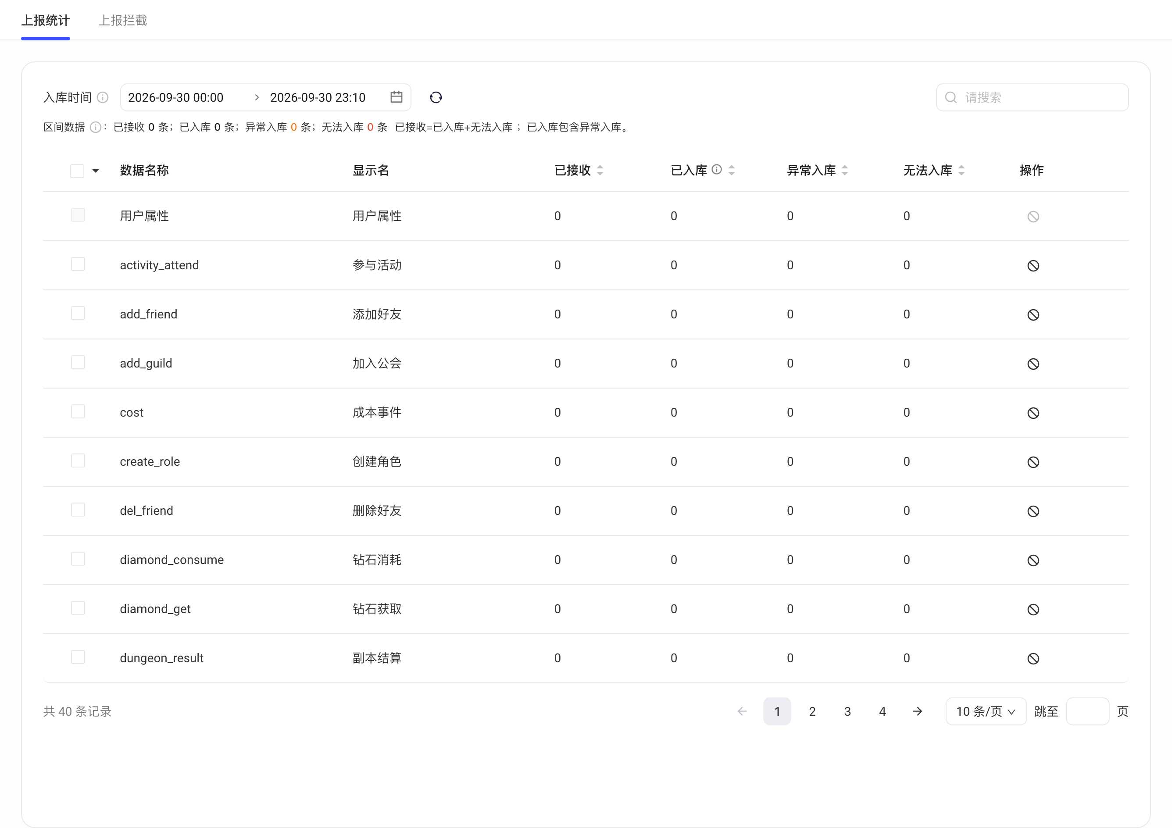Click block icon for add_friend row
Viewport: 1172px width, 828px height.
pos(1033,315)
